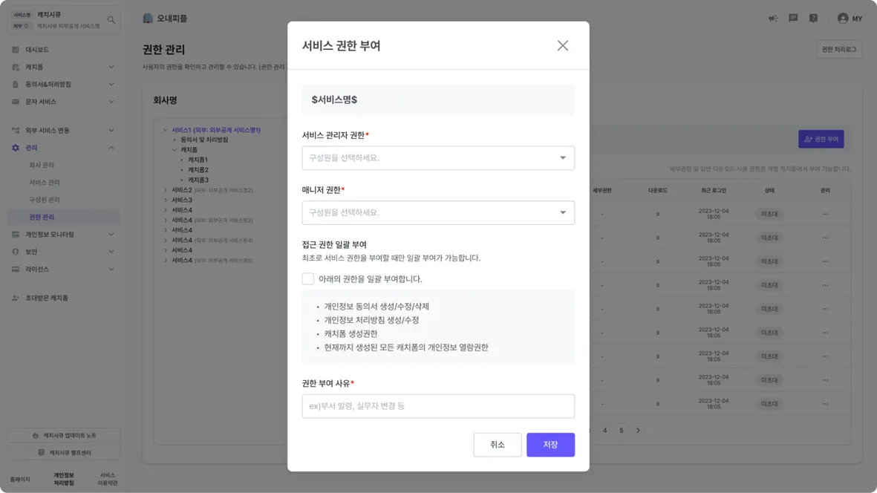Click the 초대받은 캐치폼 person icon
The height and width of the screenshot is (493, 877).
(x=16, y=298)
